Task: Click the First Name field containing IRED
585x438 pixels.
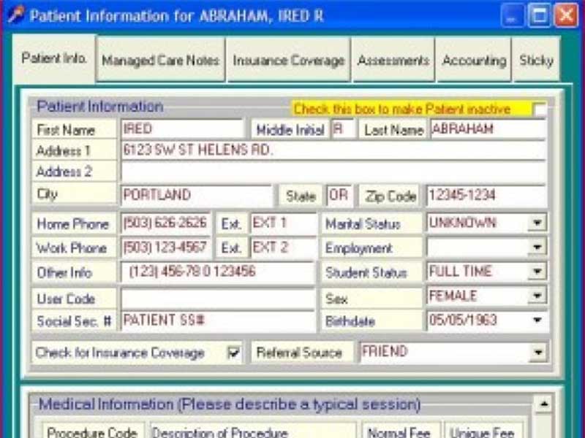Action: 182,129
